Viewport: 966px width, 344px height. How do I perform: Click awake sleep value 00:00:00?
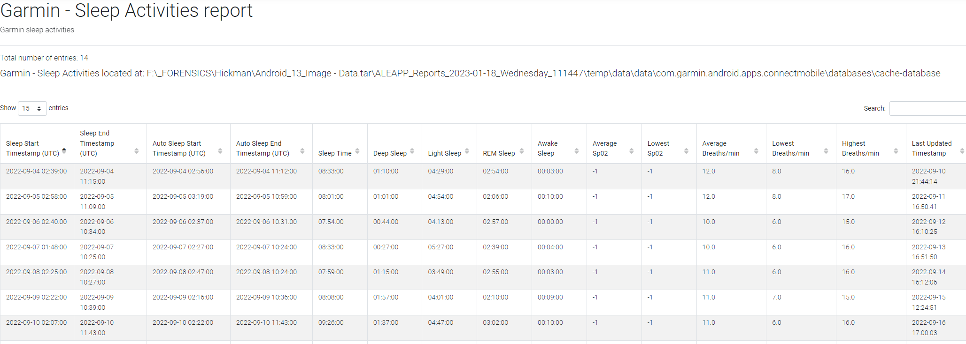(x=550, y=222)
